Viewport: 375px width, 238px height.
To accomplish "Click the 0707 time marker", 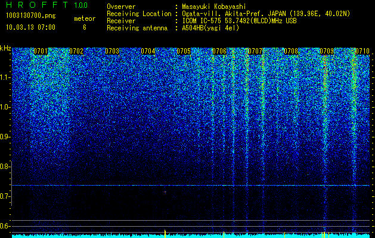I will coord(255,51).
